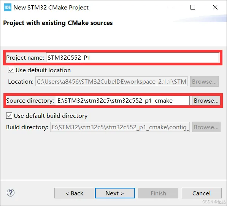
Task: Uncheck the Use default location checkbox
Action: 11,70
